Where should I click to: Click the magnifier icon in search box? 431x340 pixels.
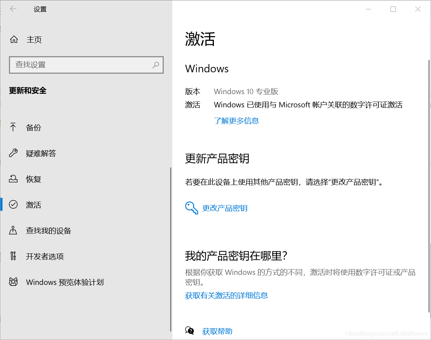coord(155,65)
